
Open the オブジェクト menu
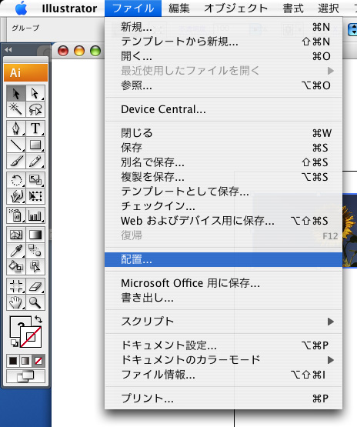tap(236, 8)
